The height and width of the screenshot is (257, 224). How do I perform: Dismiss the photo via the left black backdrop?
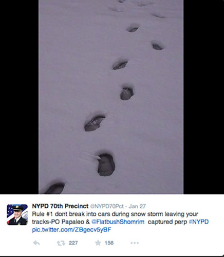click(19, 97)
